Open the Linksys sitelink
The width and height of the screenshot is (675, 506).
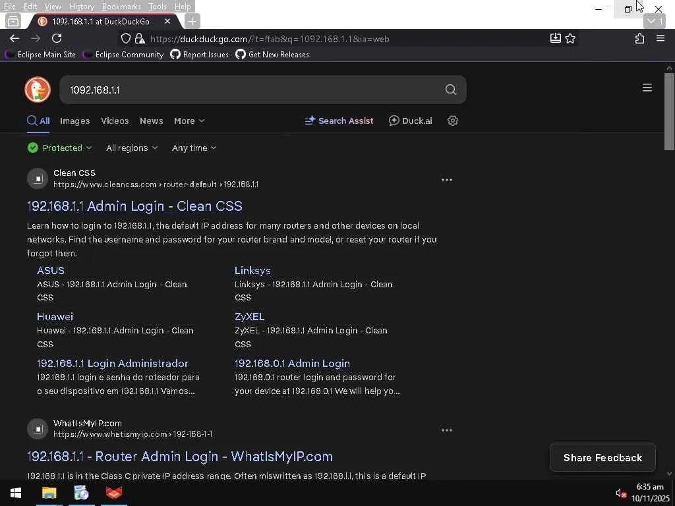pyautogui.click(x=252, y=271)
